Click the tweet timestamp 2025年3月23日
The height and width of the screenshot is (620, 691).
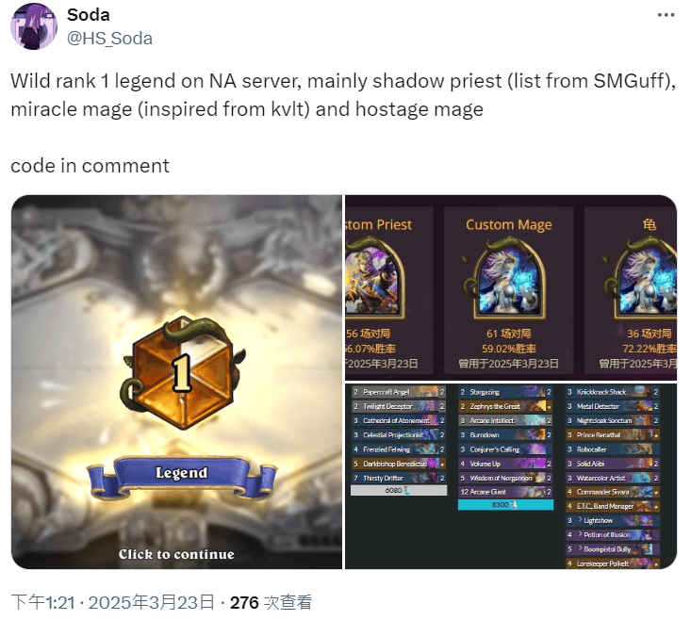151,602
